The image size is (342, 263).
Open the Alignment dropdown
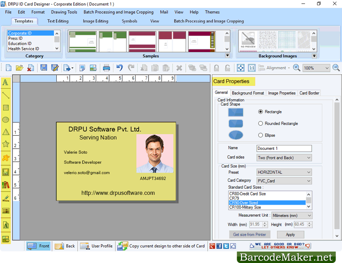(x=274, y=68)
